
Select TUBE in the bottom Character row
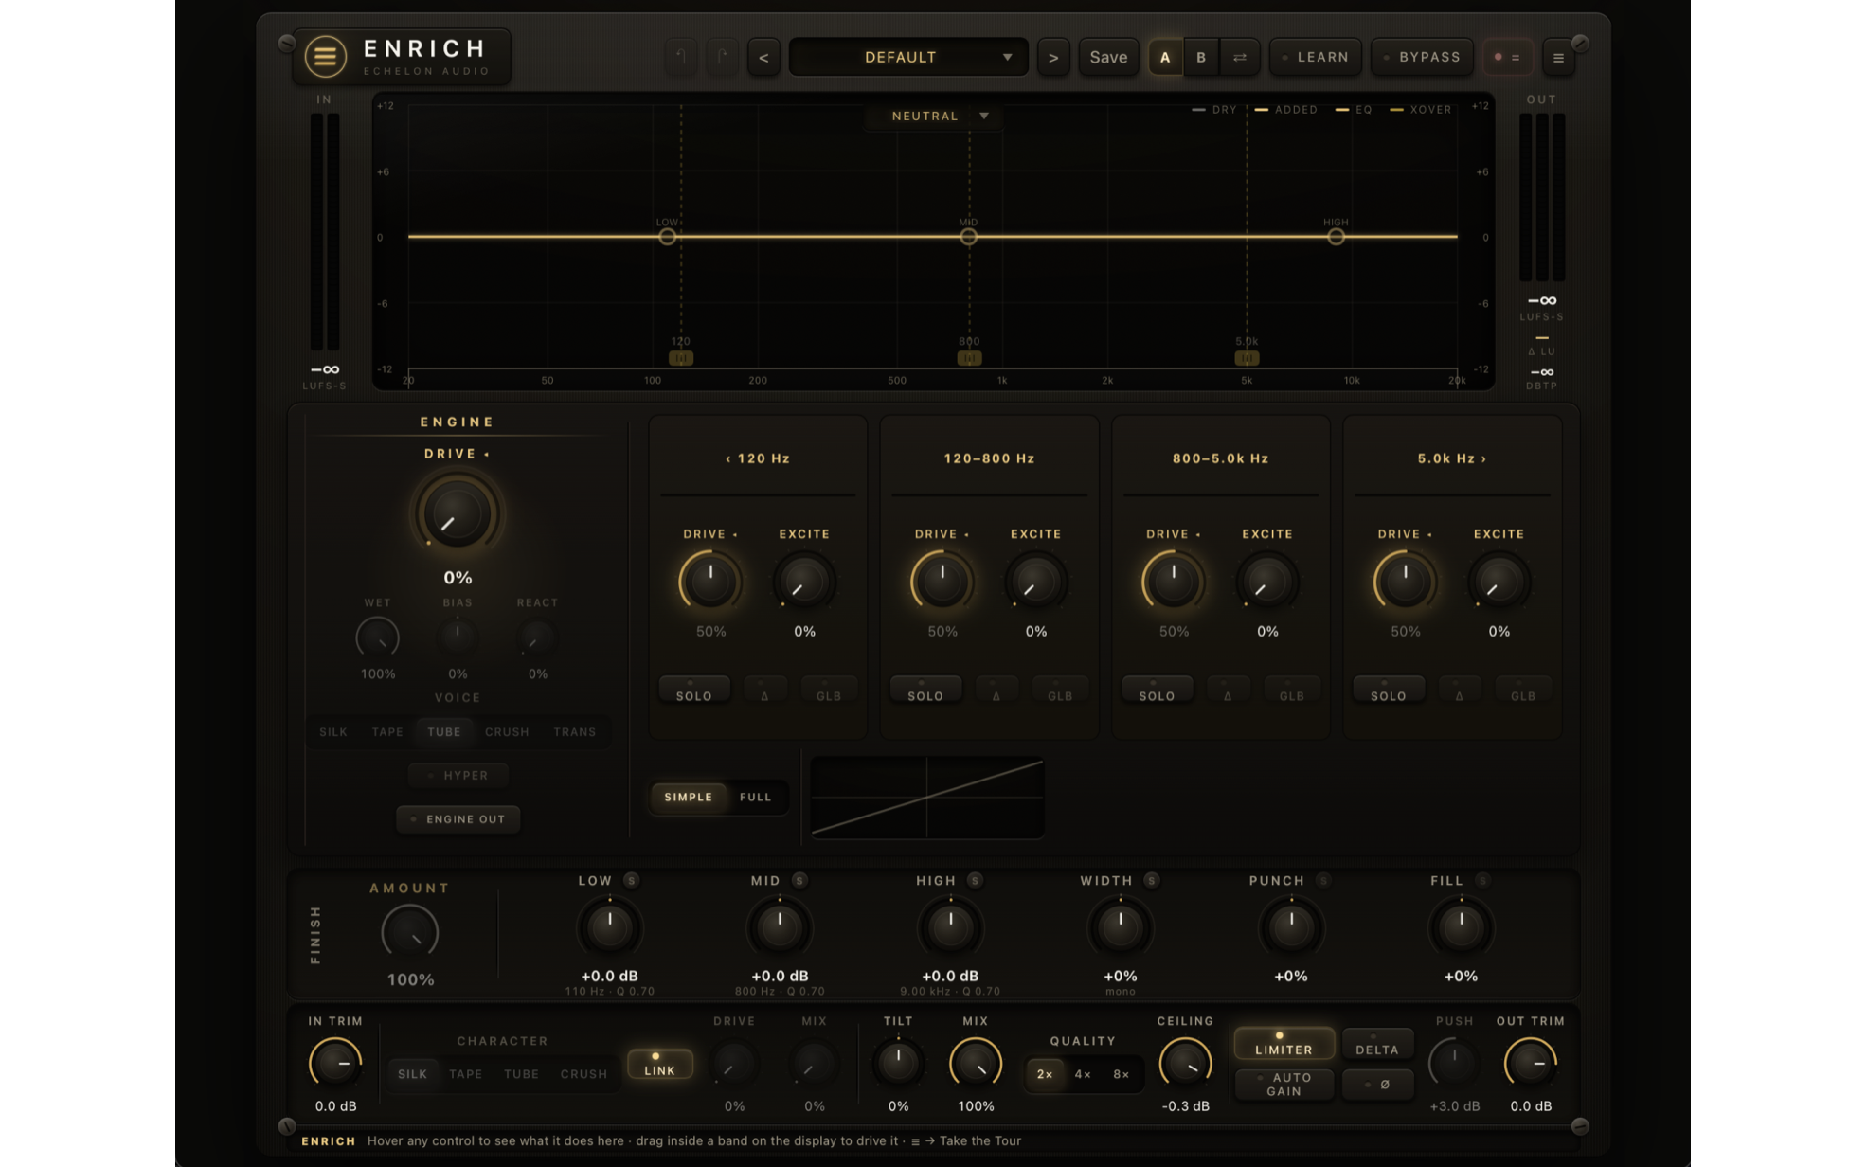521,1074
